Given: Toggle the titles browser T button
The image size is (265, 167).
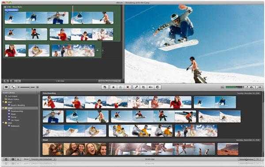Looking at the screenshot, I should pyautogui.click(x=256, y=87).
